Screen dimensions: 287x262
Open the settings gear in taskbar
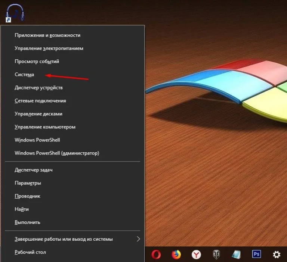pos(277,254)
